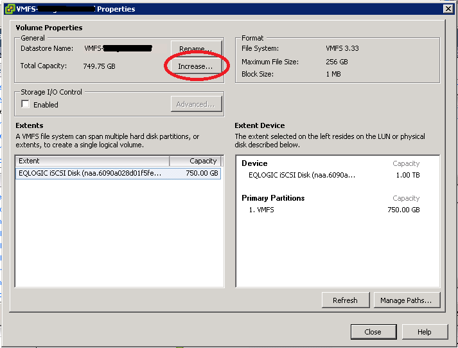This screenshot has height=348, width=458.
Task: Click the VMware icon in the title bar
Action: point(8,9)
